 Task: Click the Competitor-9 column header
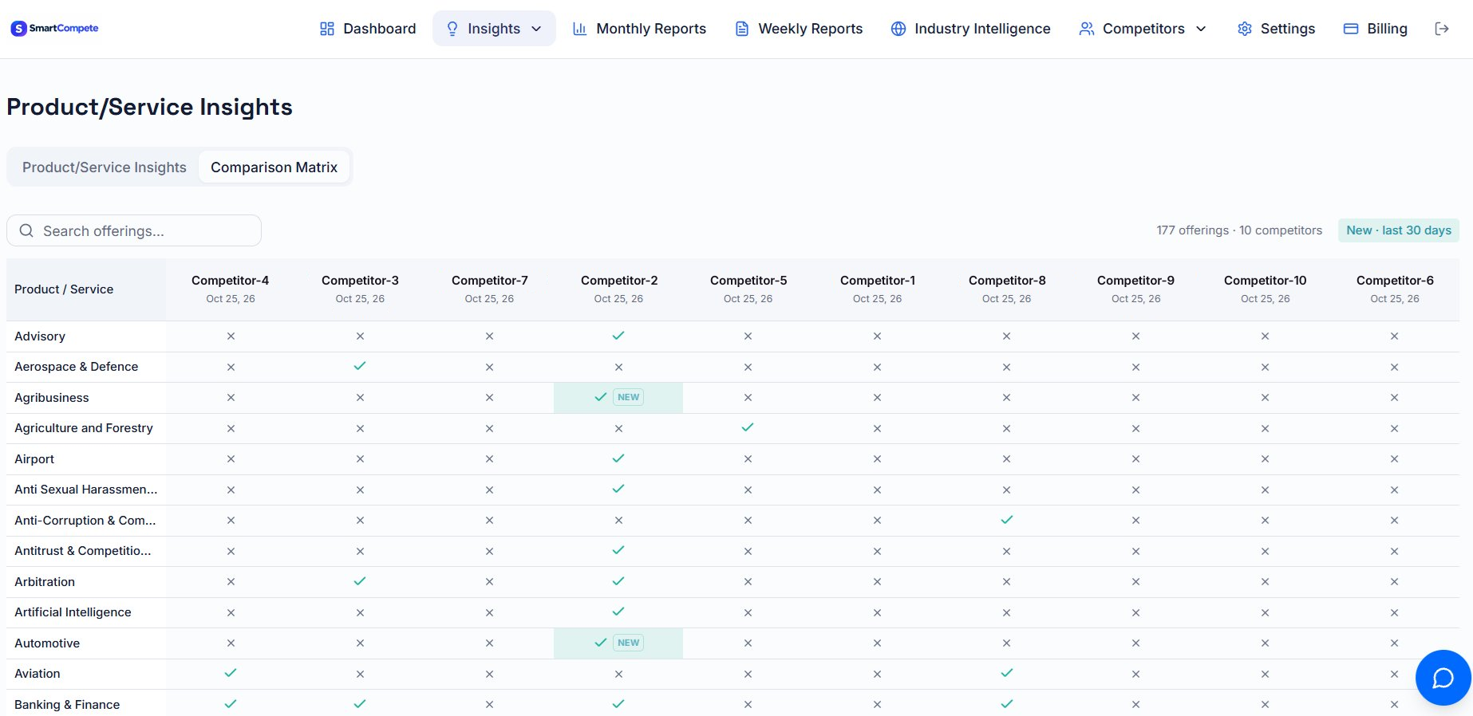tap(1135, 289)
